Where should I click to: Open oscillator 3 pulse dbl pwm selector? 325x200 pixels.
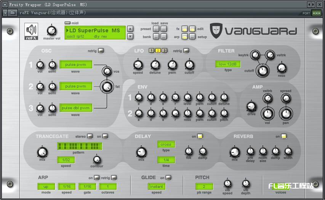76,108
